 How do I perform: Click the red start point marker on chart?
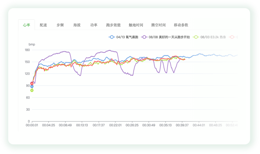tap(32, 83)
